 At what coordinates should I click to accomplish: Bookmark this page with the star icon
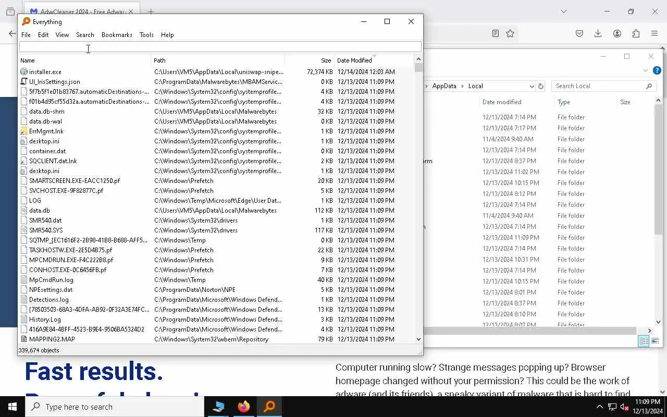pyautogui.click(x=510, y=33)
